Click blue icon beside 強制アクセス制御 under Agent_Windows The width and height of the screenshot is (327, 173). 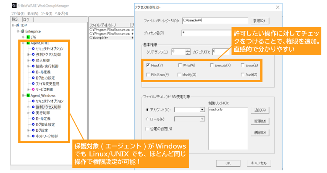33,107
